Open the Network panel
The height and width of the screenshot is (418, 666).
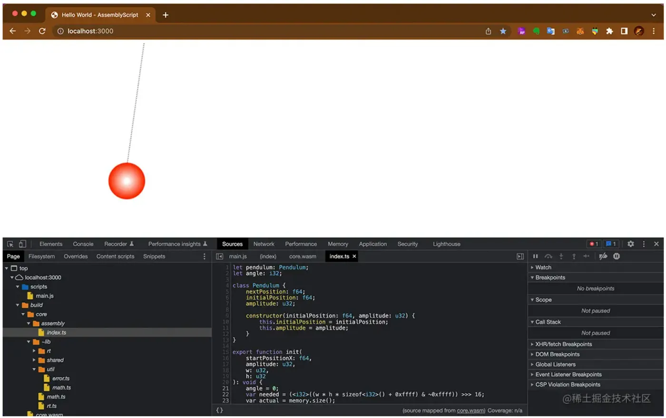[x=264, y=244]
